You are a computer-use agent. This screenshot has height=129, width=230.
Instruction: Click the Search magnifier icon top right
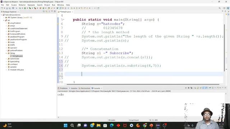click(220, 8)
